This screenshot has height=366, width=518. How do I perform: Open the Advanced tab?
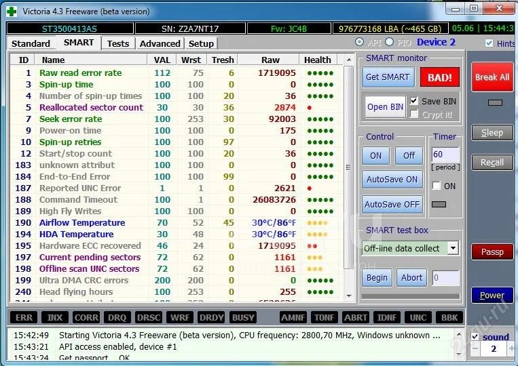tap(160, 43)
